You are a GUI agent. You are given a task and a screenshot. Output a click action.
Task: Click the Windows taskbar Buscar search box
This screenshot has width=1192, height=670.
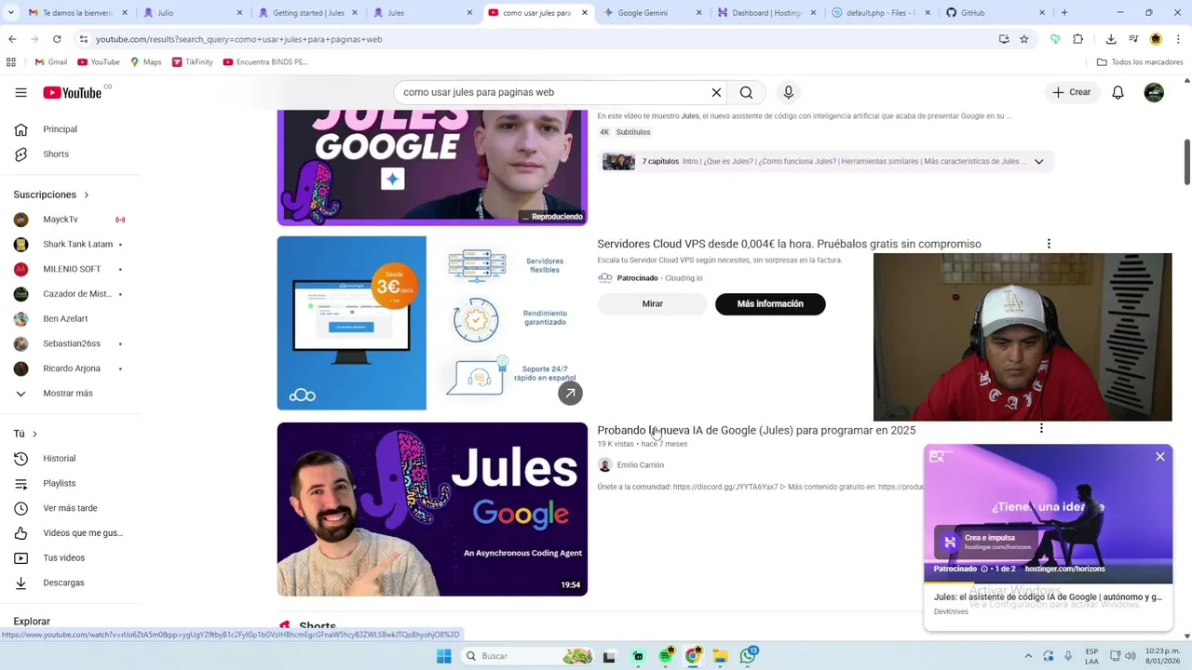click(528, 656)
